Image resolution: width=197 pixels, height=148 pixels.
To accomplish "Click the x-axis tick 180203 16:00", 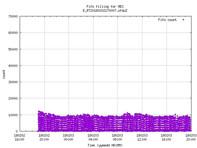I will pos(167,137).
